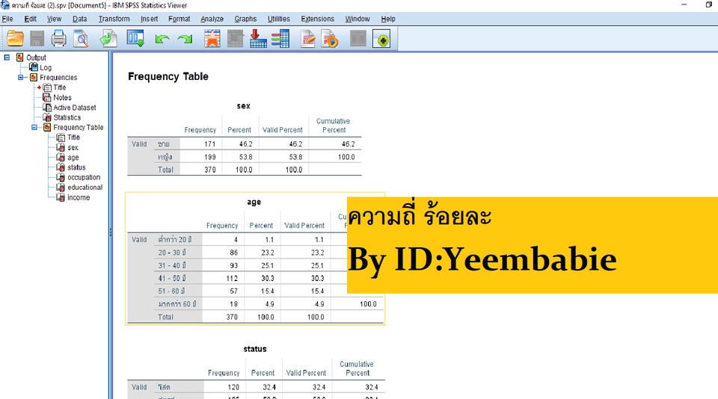Open Print Preview from the toolbar

coord(81,39)
